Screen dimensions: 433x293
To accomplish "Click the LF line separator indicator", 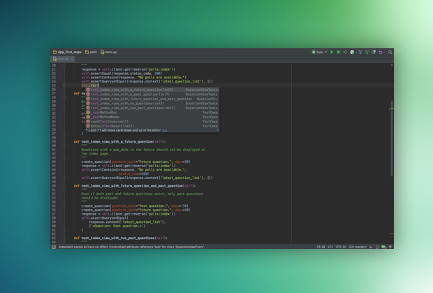I will pos(330,247).
